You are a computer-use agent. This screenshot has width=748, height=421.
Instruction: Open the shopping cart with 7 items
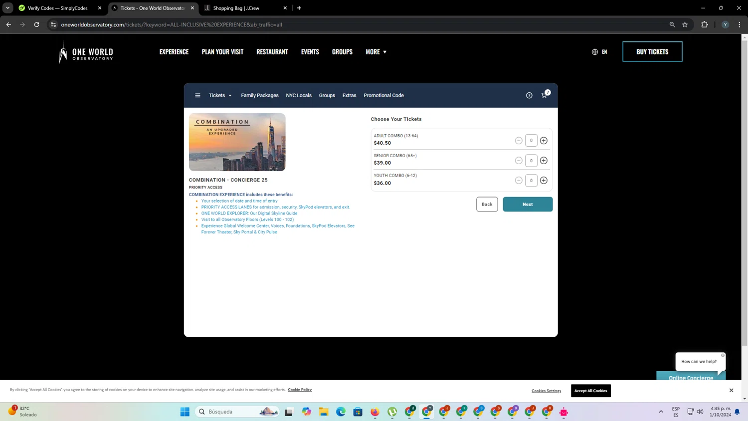point(545,95)
